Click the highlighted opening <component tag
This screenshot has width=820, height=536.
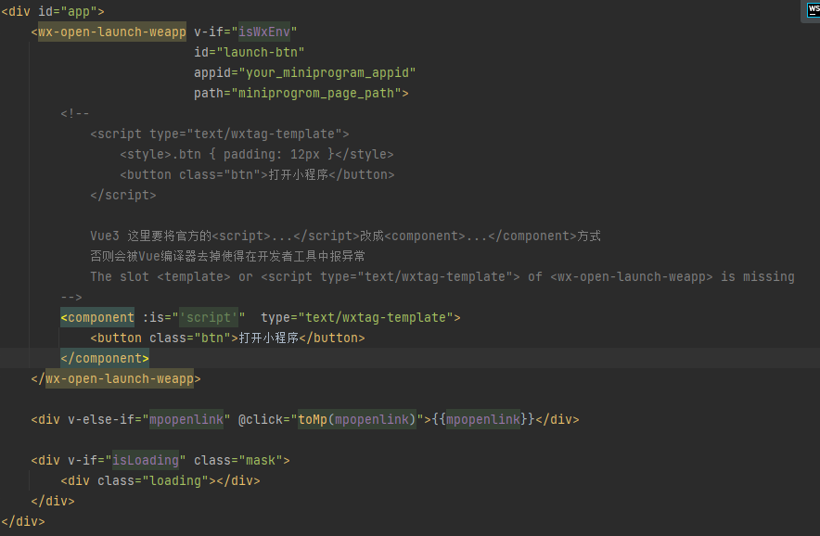[x=97, y=317]
